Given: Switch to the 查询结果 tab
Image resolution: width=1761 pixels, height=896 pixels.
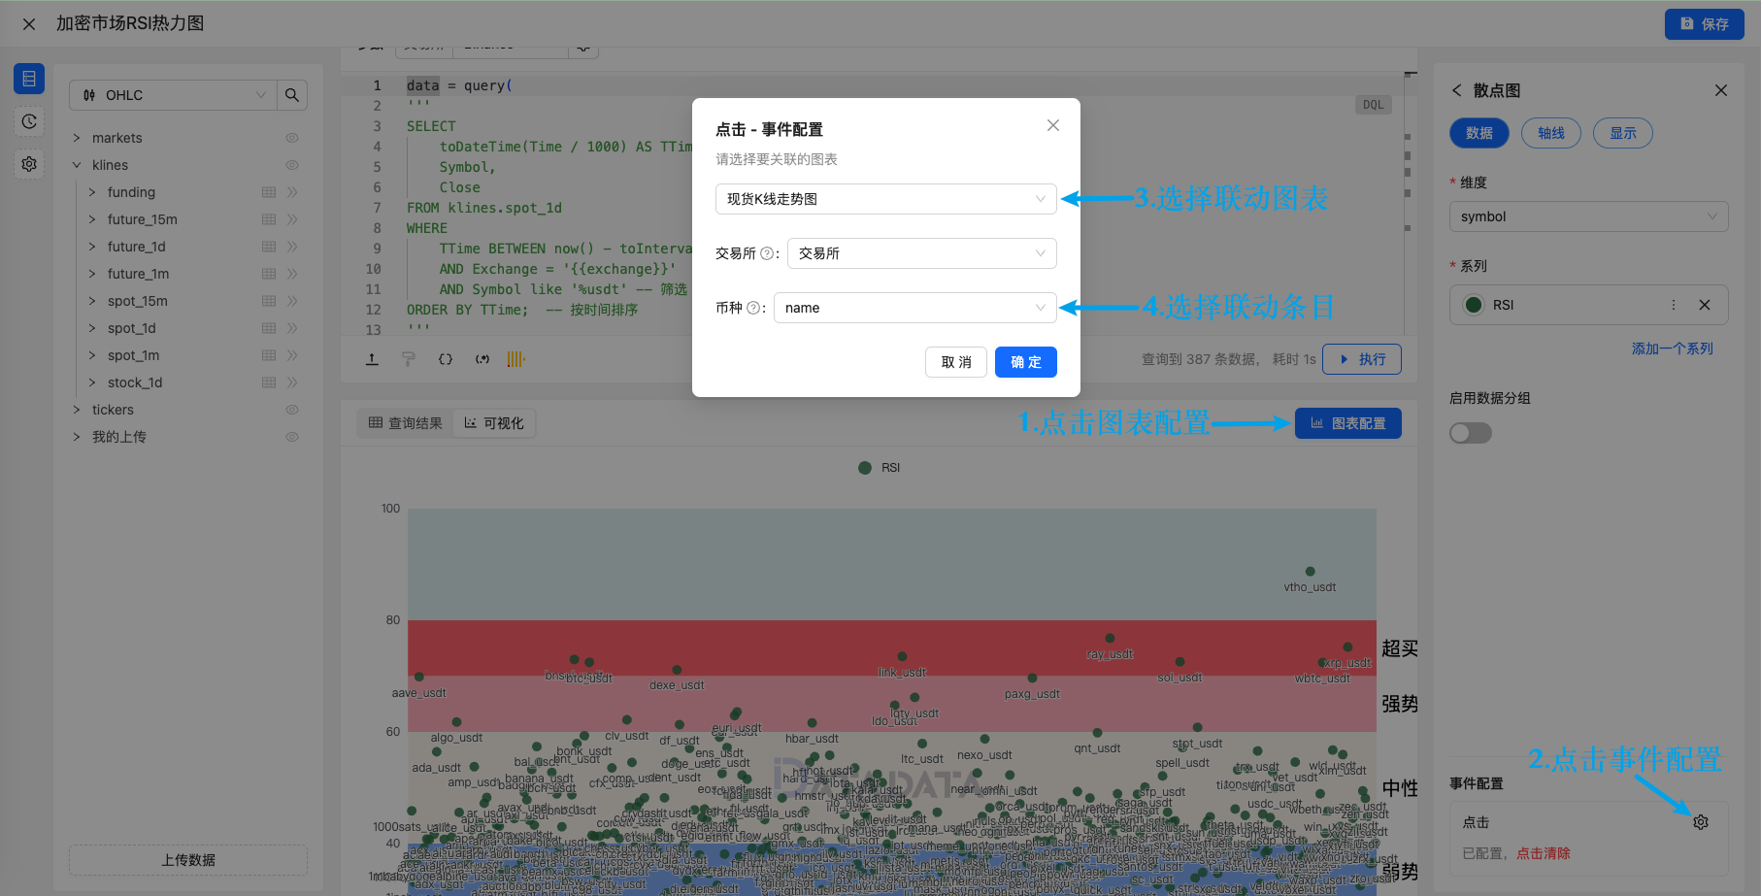Looking at the screenshot, I should click(406, 423).
